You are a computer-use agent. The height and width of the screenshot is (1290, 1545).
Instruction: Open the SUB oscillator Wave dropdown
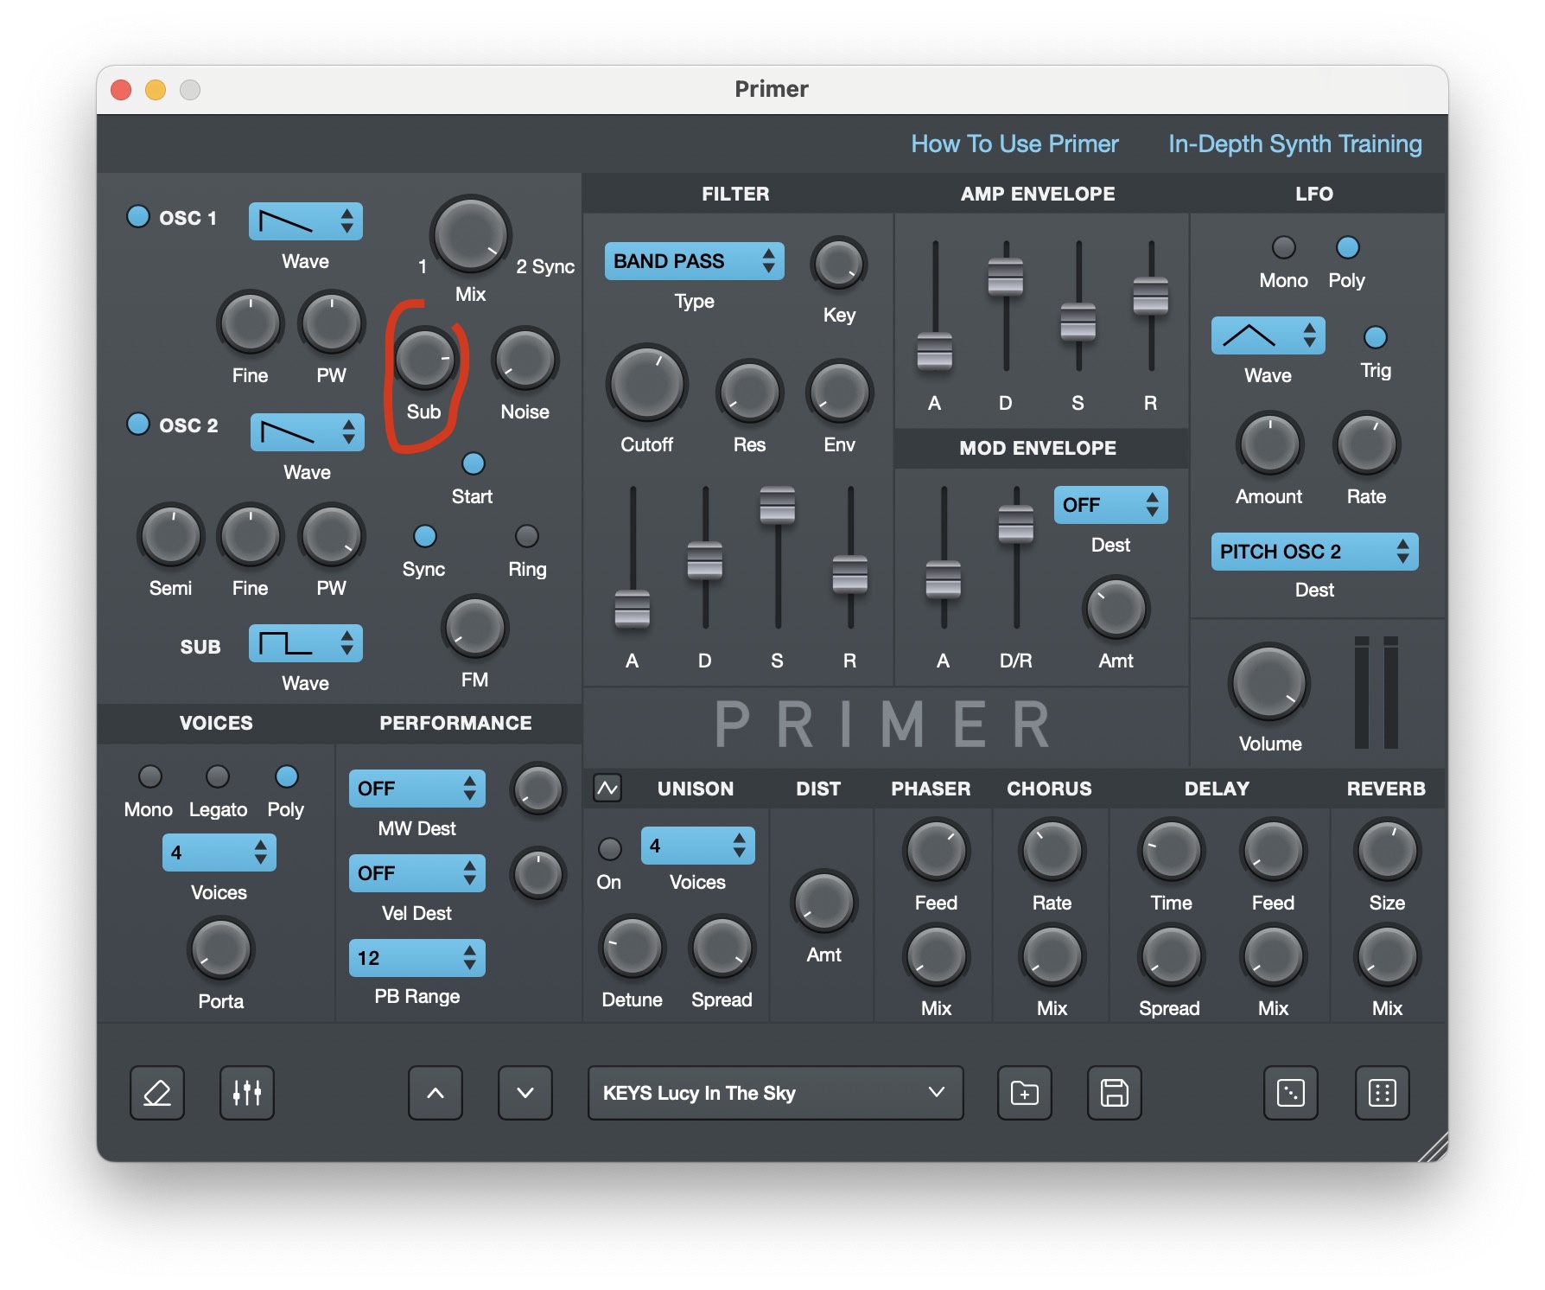click(x=305, y=644)
